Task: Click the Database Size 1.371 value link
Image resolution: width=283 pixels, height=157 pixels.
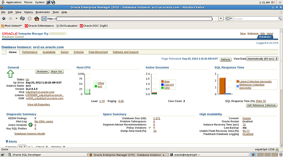Action: pos(157,118)
